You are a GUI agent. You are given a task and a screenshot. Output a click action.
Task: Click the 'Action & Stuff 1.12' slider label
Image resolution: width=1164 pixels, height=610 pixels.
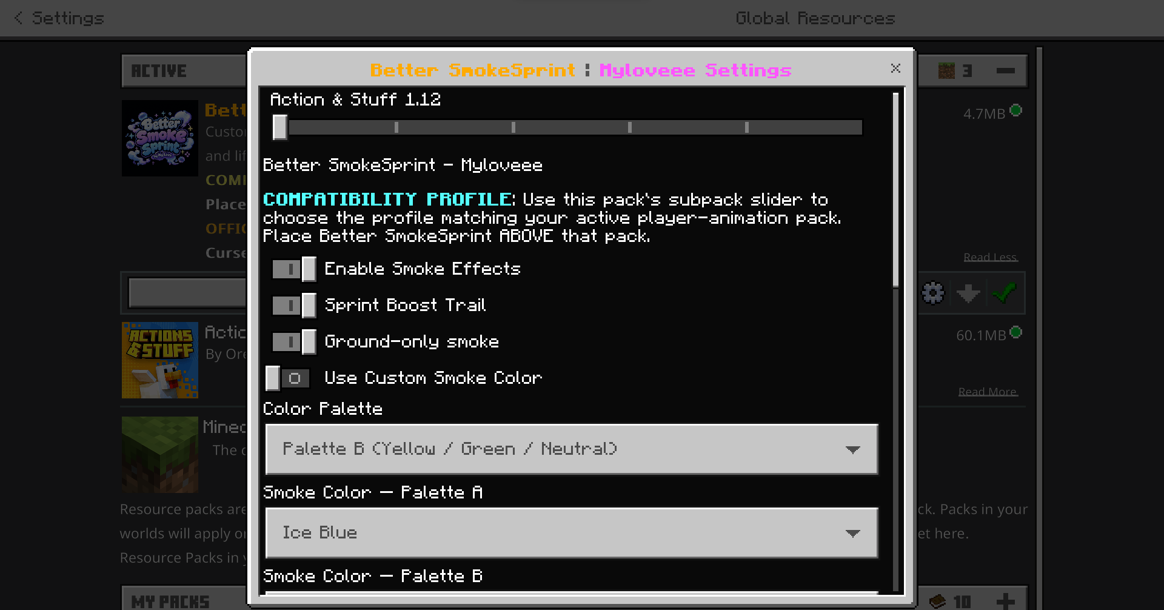(355, 99)
